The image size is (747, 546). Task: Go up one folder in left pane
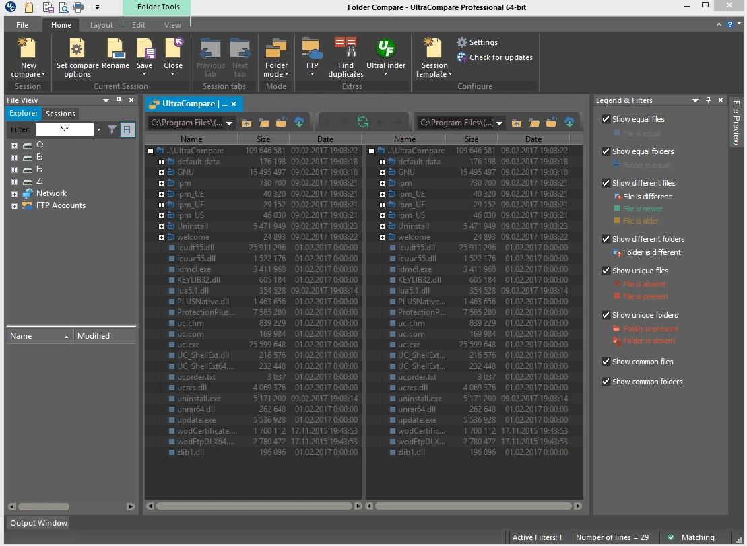(247, 123)
